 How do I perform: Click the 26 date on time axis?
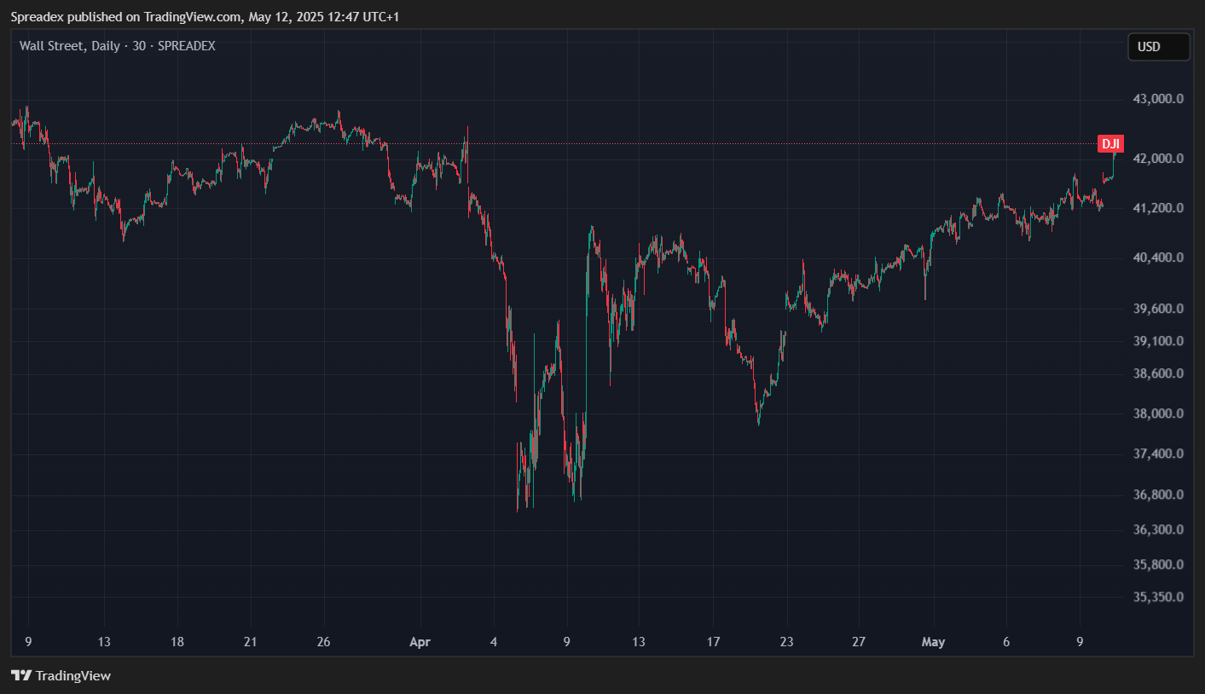323,642
